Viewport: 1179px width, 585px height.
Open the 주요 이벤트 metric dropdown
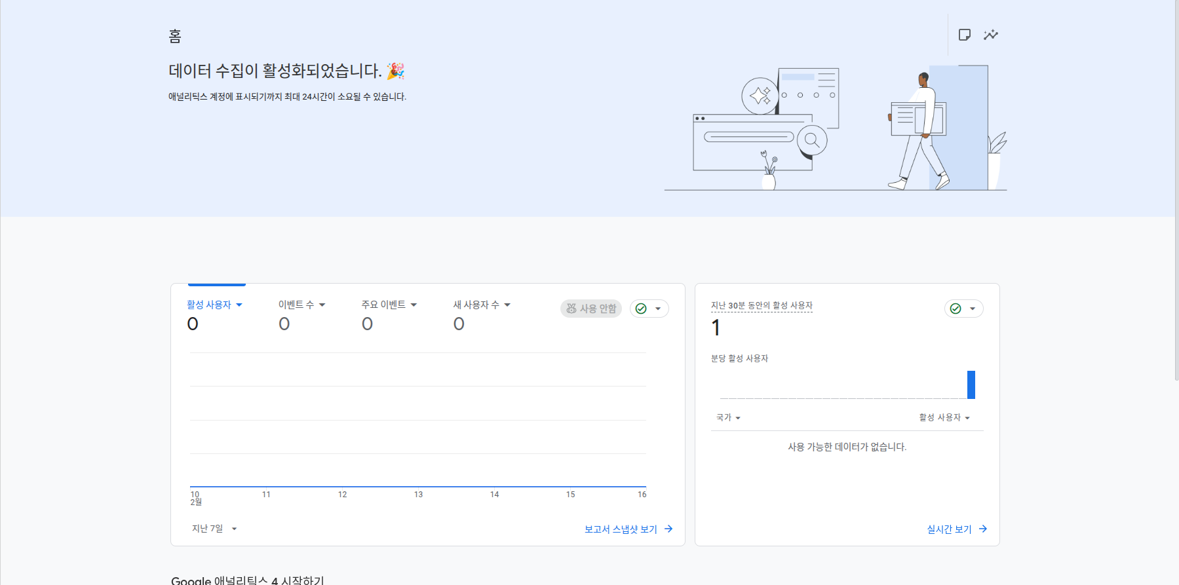[x=389, y=305]
